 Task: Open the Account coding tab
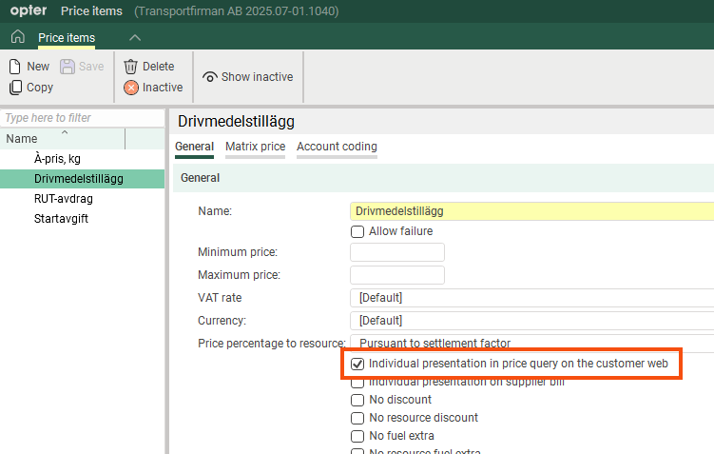pos(337,147)
